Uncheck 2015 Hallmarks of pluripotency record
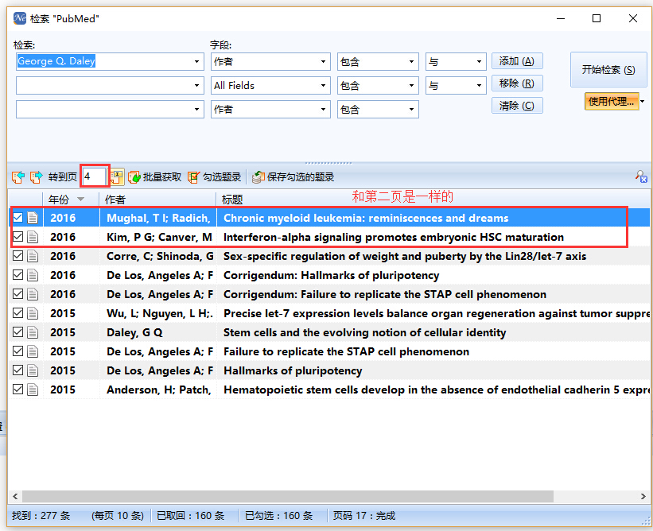Image resolution: width=653 pixels, height=531 pixels. click(x=17, y=370)
